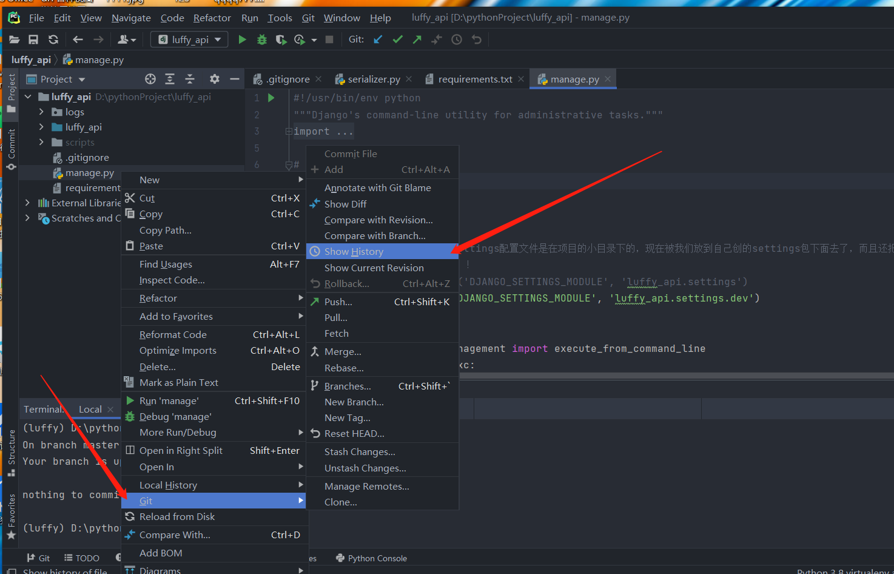Navigate forward with the right arrow
The height and width of the screenshot is (574, 894).
98,39
